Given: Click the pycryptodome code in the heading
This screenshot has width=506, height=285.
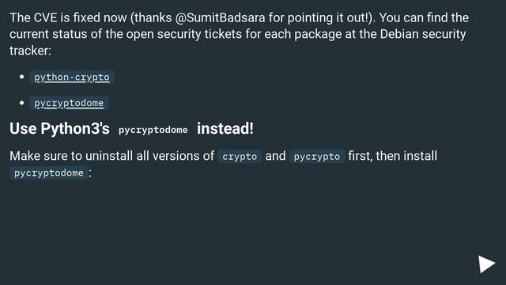Looking at the screenshot, I should click(x=153, y=130).
